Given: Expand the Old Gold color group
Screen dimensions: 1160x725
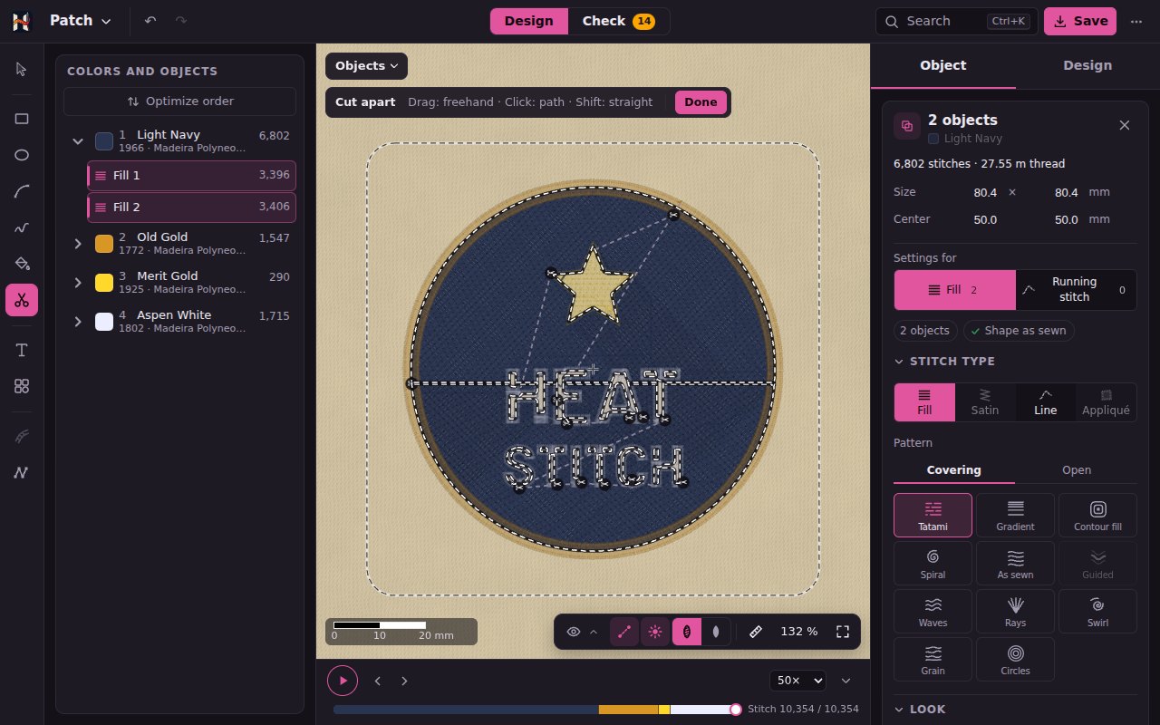Looking at the screenshot, I should [78, 243].
